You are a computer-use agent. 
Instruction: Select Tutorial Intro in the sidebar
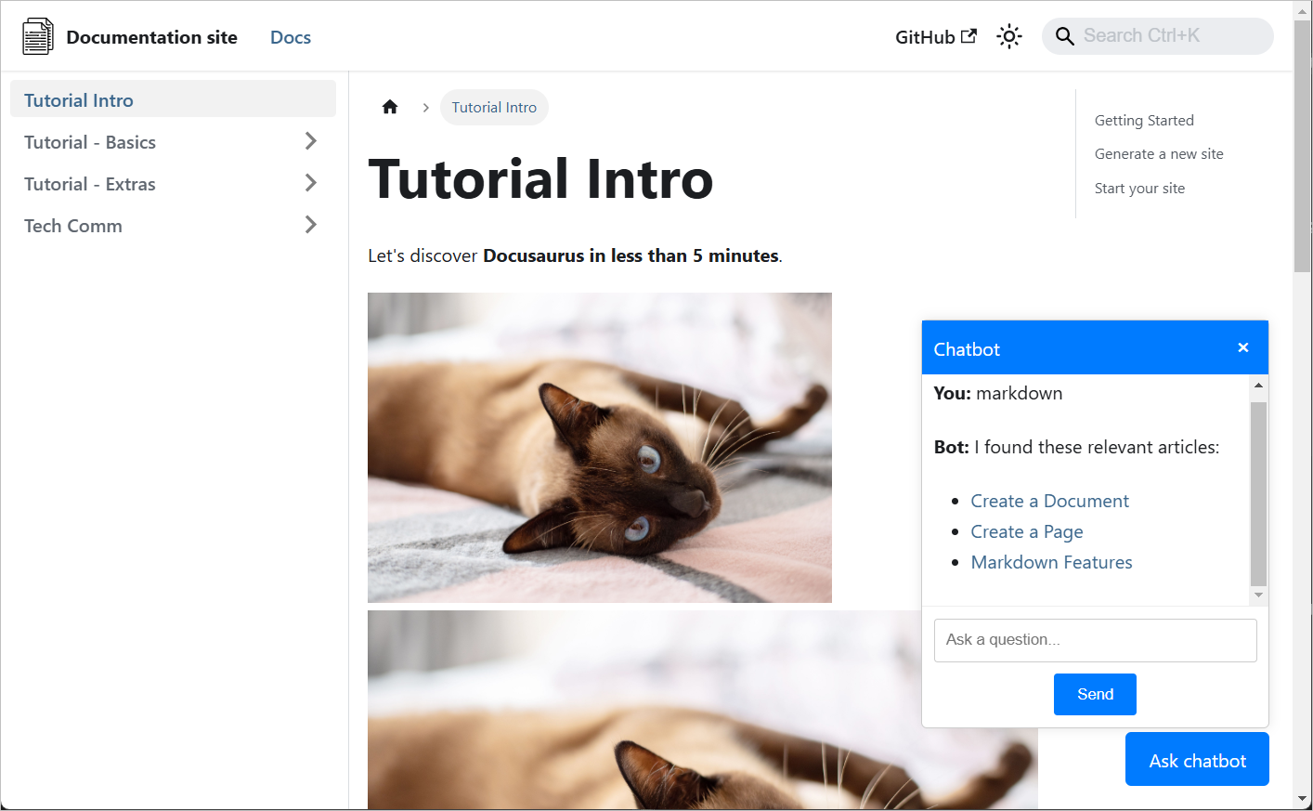click(173, 99)
